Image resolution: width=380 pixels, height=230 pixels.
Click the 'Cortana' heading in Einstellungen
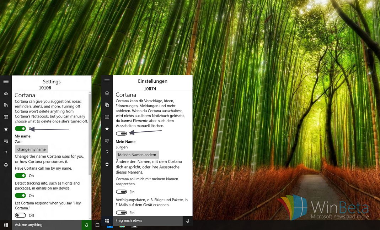(126, 95)
